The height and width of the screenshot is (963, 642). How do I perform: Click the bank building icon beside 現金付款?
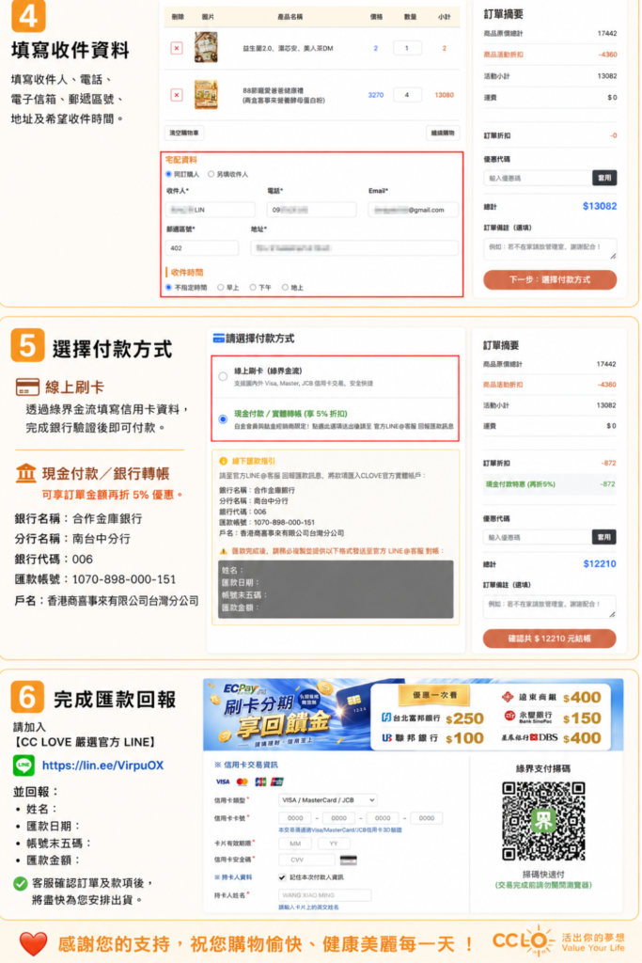click(25, 474)
